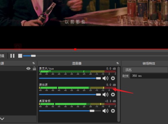
Task: Pop out the 混音器 mixer dock
Action: click(x=118, y=63)
